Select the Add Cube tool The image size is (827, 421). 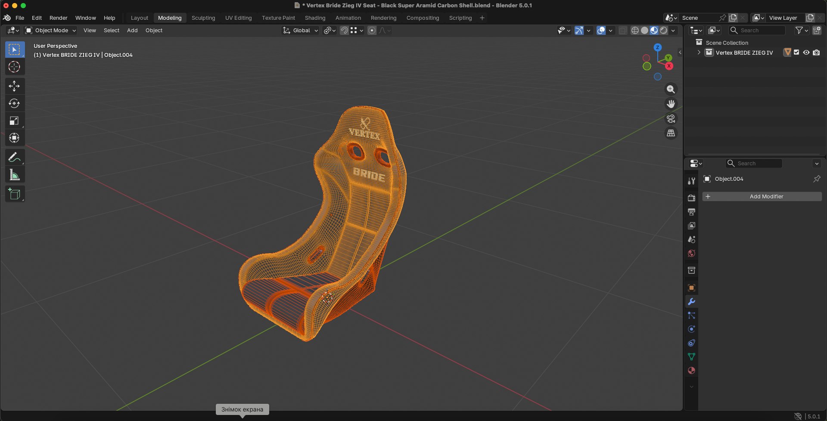[x=15, y=194]
